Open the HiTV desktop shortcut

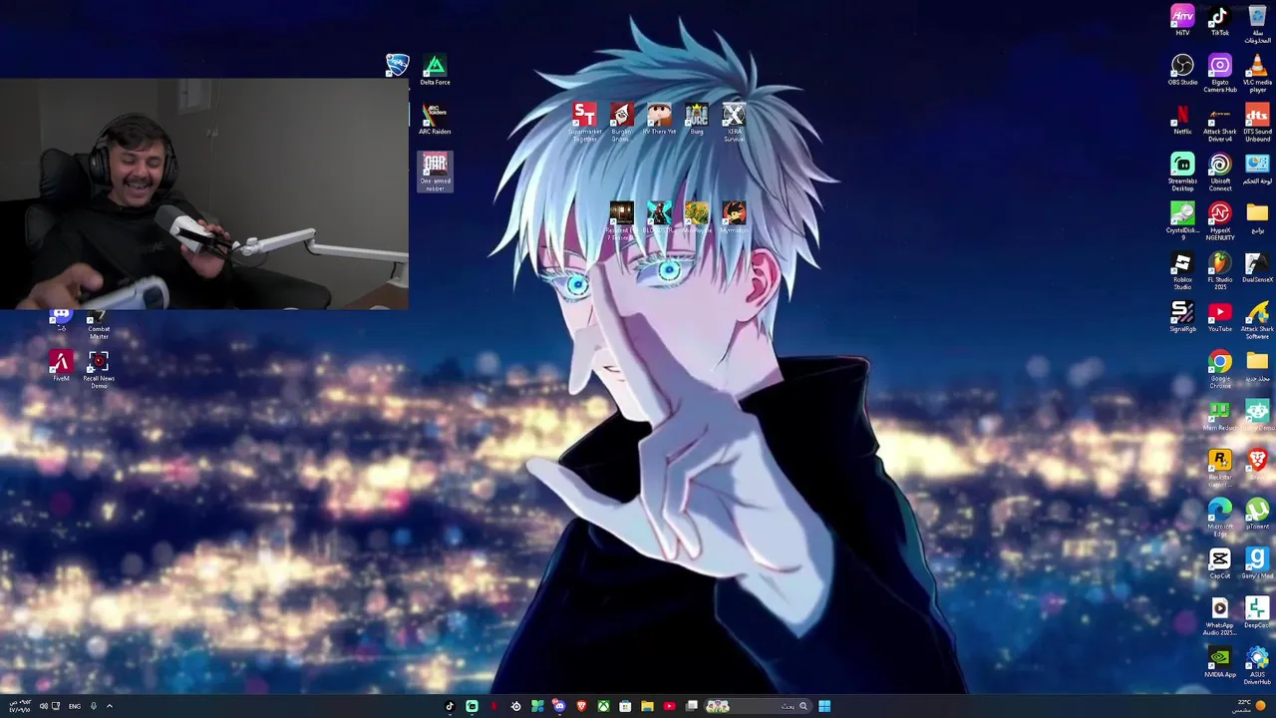tap(1182, 21)
